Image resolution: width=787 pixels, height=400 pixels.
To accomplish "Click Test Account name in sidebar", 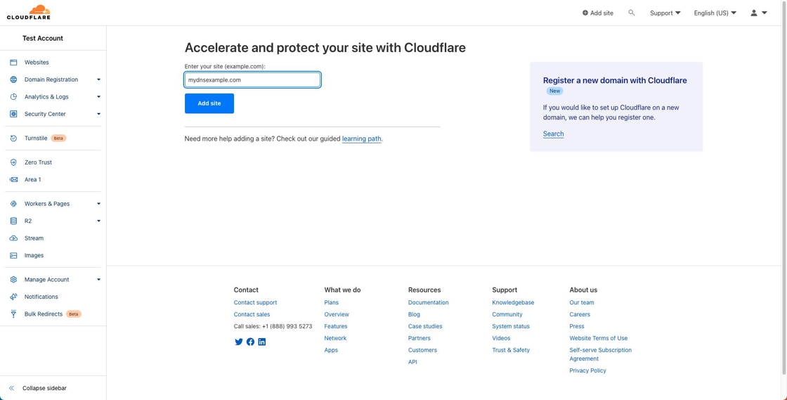I will (43, 38).
